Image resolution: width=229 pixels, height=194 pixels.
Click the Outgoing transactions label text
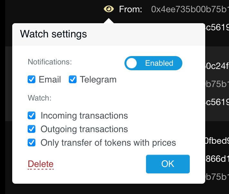pos(84,129)
